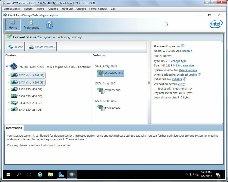Switch to the Information tab
The width and height of the screenshot is (228, 182).
14,128
